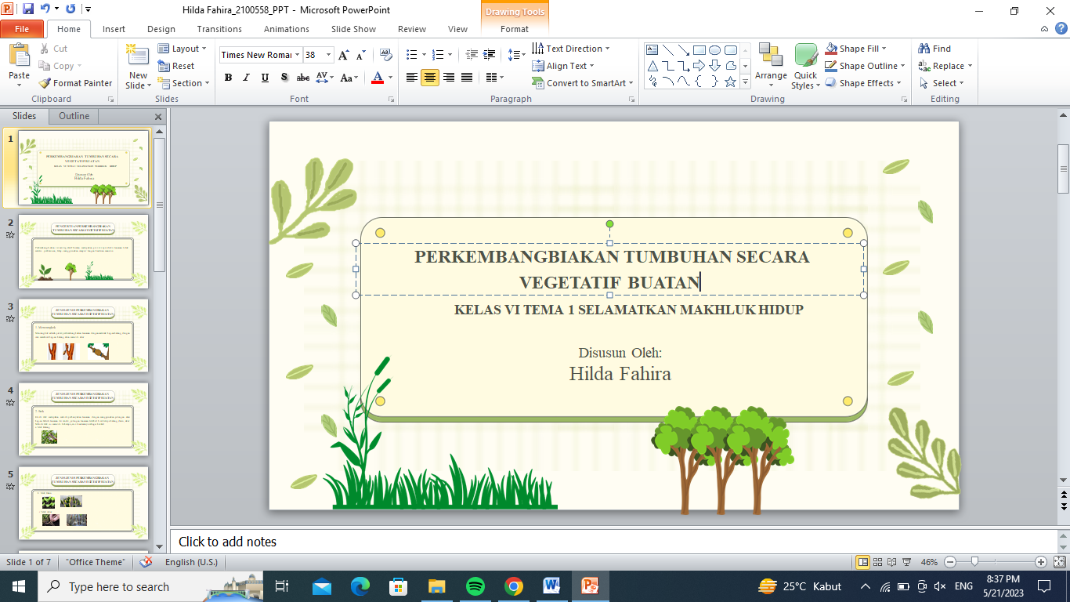
Task: Click the Bullets list icon
Action: point(412,55)
